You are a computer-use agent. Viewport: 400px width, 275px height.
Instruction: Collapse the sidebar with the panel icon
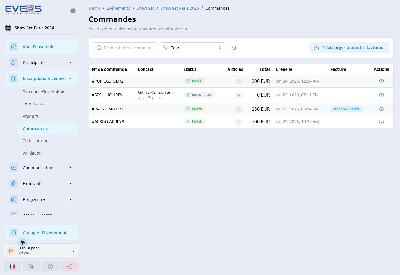(x=73, y=11)
